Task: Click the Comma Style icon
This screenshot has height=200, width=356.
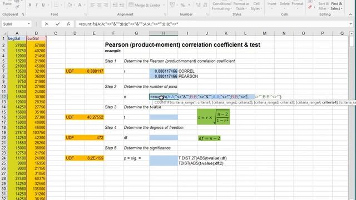Action: click(x=189, y=5)
